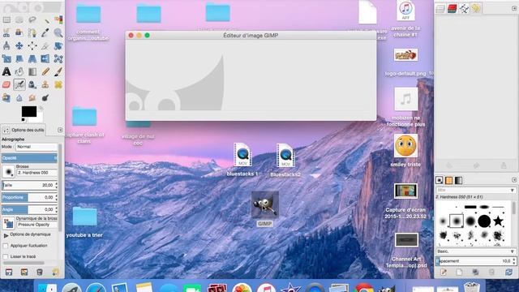
Task: Select the Perspective Clone tool
Action: (6, 97)
